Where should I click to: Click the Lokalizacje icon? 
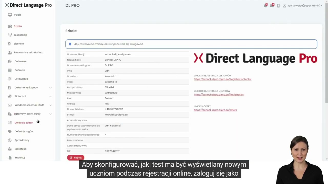[10, 35]
